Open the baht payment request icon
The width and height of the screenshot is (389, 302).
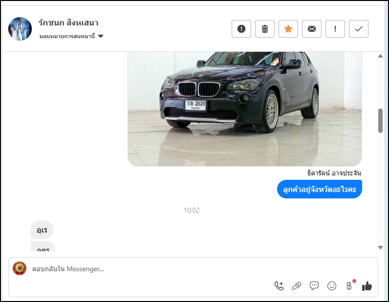(x=349, y=286)
